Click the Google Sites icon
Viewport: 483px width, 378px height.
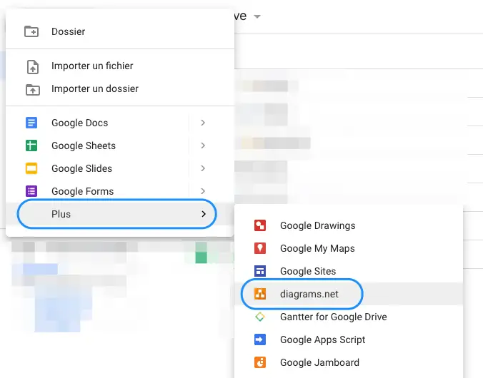pyautogui.click(x=260, y=271)
